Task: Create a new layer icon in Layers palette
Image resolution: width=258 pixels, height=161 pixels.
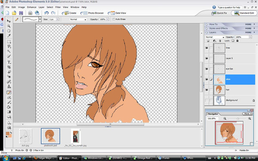Action: click(x=208, y=41)
